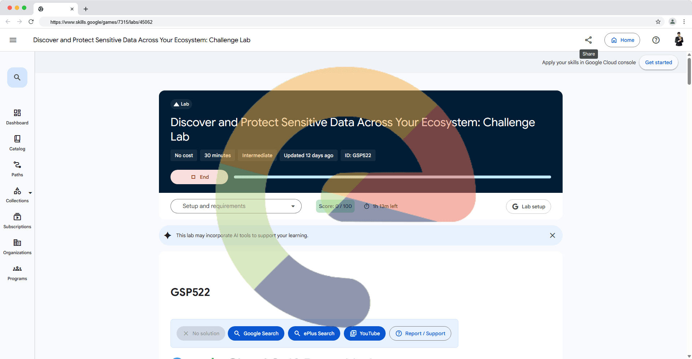This screenshot has height=359, width=692.
Task: Open the Chrome three-dot menu
Action: [684, 22]
